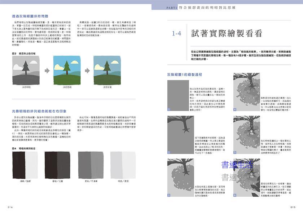Screen dimensions: 303x214
Task: Click the step number 2 badge
Action: (x=169, y=152)
